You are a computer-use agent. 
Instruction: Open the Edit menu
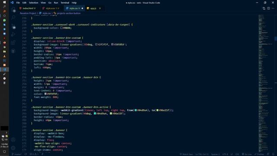(x=24, y=3)
